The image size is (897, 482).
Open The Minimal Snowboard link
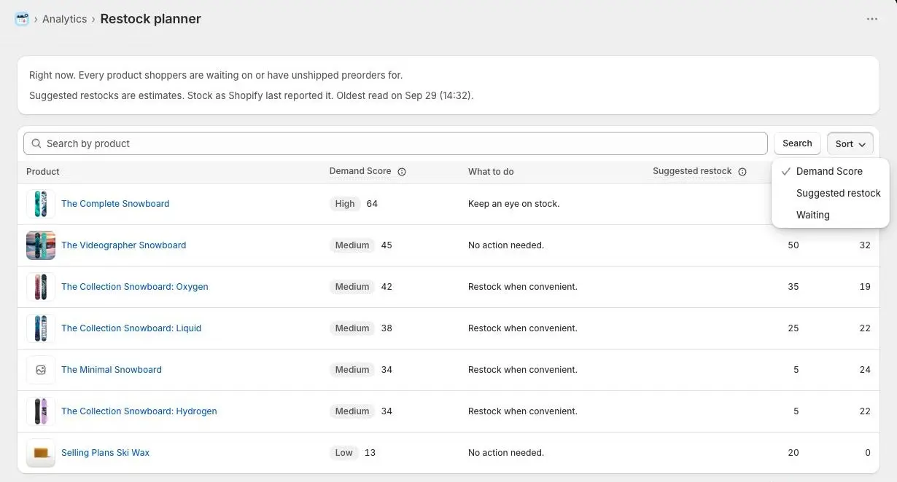tap(112, 370)
